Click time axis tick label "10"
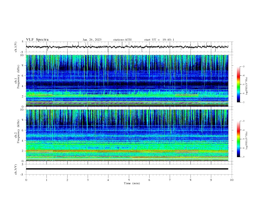Screen dimensions: 261x202 pos(232,180)
